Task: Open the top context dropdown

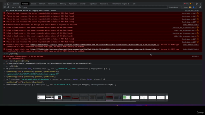Action: coord(14,7)
